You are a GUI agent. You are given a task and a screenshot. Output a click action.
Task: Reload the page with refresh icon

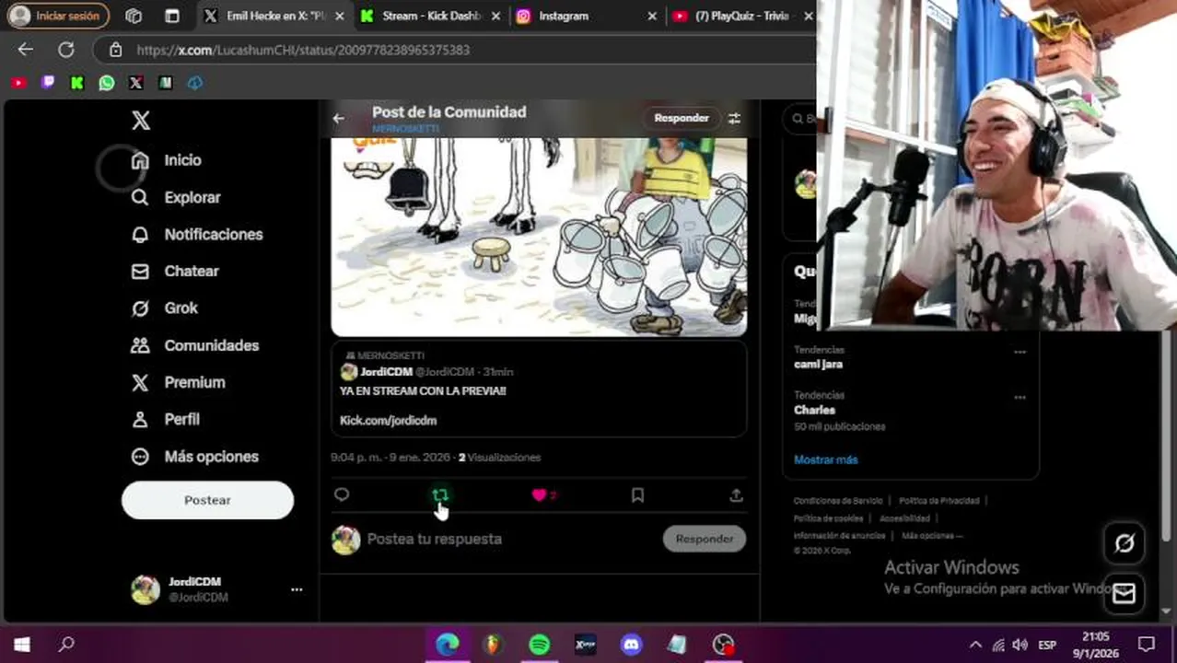[x=66, y=50]
